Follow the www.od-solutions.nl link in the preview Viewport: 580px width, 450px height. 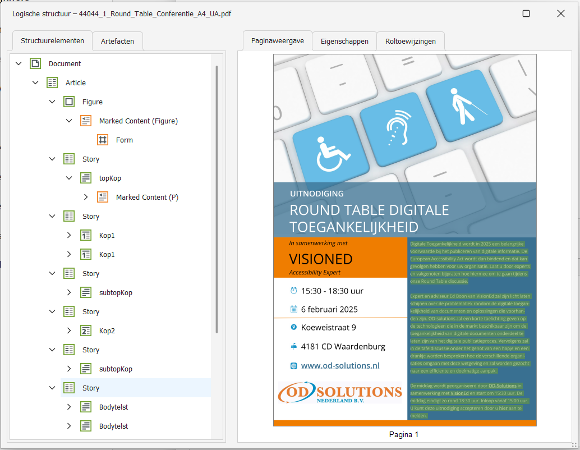pos(340,366)
